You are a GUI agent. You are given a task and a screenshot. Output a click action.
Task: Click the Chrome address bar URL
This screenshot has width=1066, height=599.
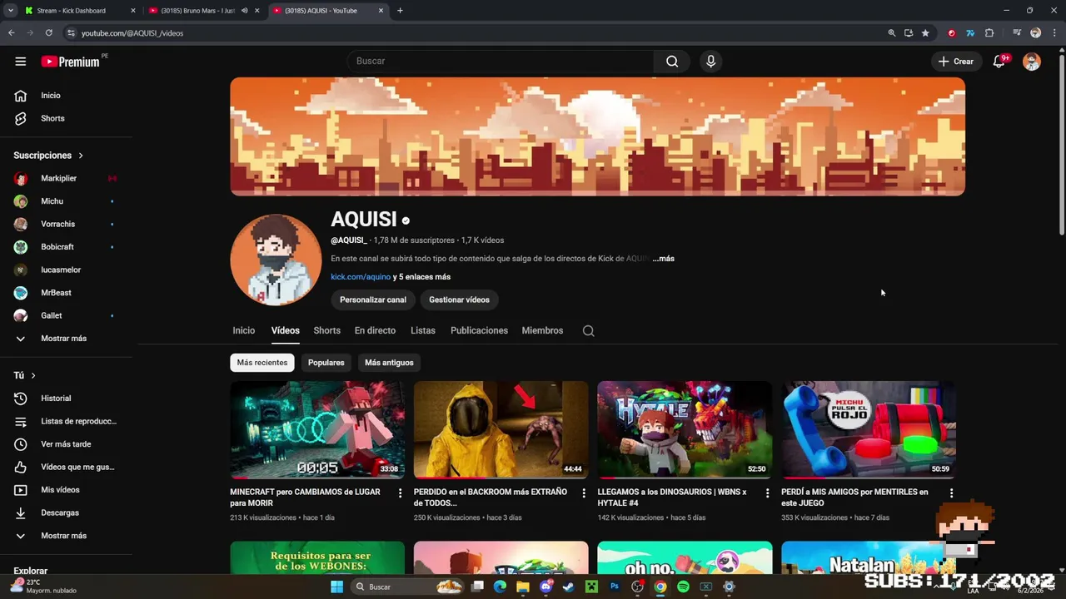132,33
